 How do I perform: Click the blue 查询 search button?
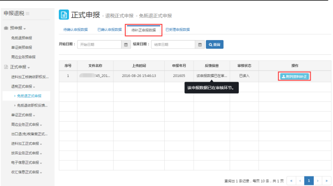coord(214,45)
